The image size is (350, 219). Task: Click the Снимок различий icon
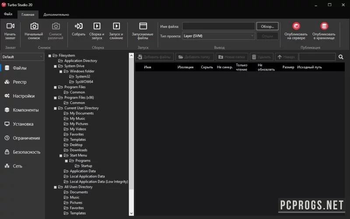56,26
